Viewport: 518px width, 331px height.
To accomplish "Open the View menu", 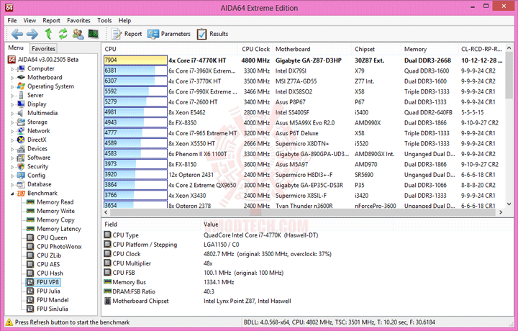I will [x=29, y=20].
